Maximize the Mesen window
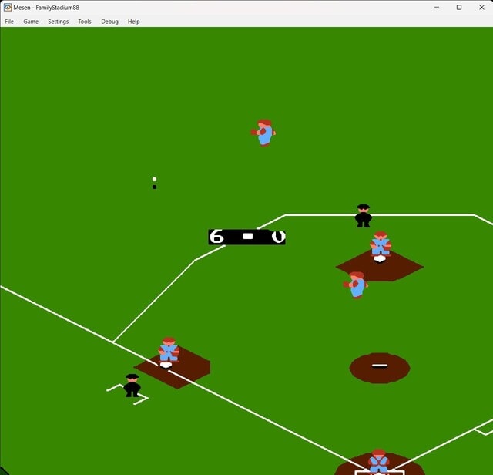 [x=459, y=7]
